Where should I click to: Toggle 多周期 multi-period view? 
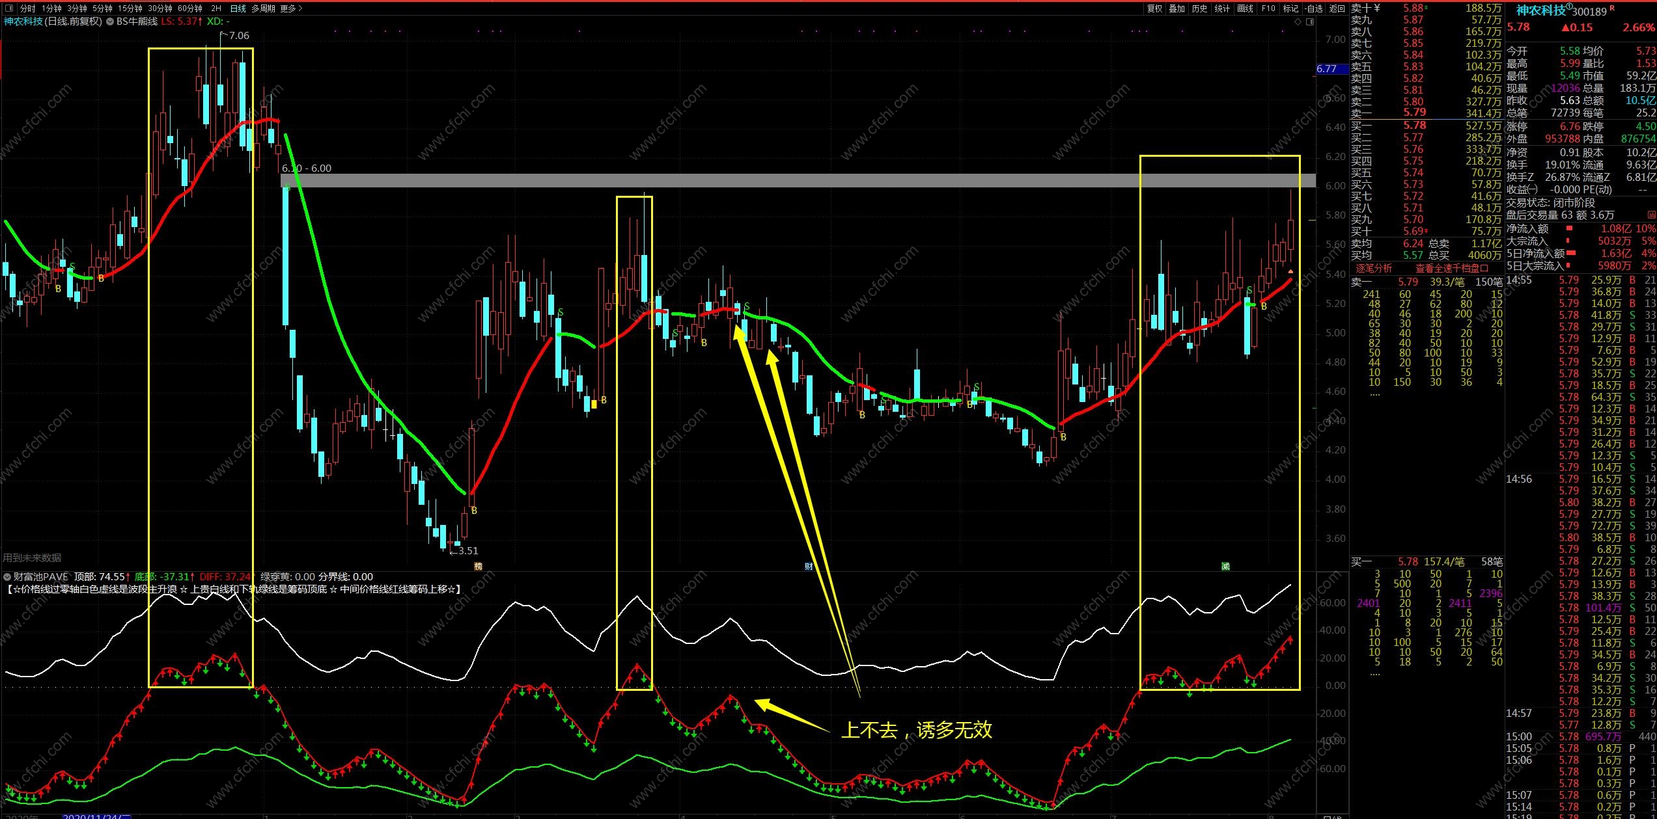pyautogui.click(x=264, y=8)
